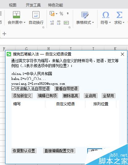
Task: Click 查看自带短语 button
Action: (x=67, y=89)
